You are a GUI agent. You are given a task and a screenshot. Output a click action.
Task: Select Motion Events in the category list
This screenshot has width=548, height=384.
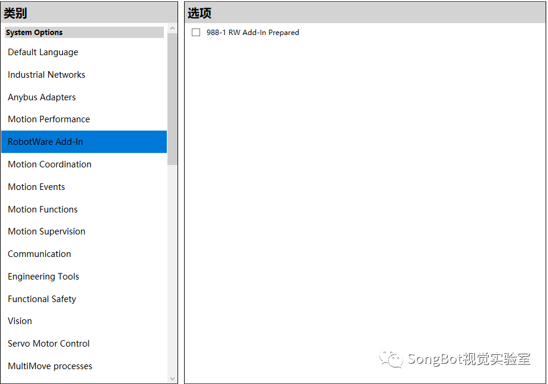coord(84,186)
